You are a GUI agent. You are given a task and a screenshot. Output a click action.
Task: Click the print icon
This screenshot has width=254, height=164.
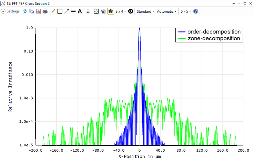click(x=45, y=11)
